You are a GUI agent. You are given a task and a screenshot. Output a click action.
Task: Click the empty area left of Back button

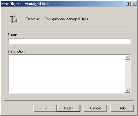coord(19,108)
